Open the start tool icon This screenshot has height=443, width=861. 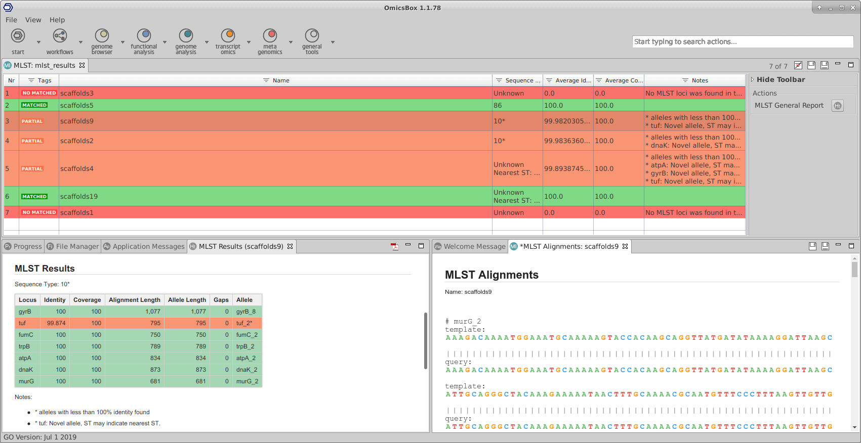click(x=18, y=36)
